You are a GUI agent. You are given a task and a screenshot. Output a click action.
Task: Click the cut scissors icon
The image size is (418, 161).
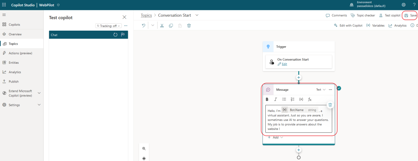pos(162,26)
